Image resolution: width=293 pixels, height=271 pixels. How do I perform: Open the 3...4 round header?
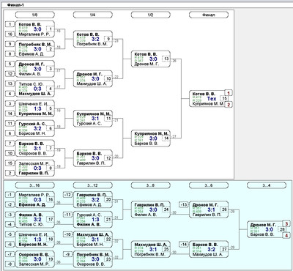point(267,185)
